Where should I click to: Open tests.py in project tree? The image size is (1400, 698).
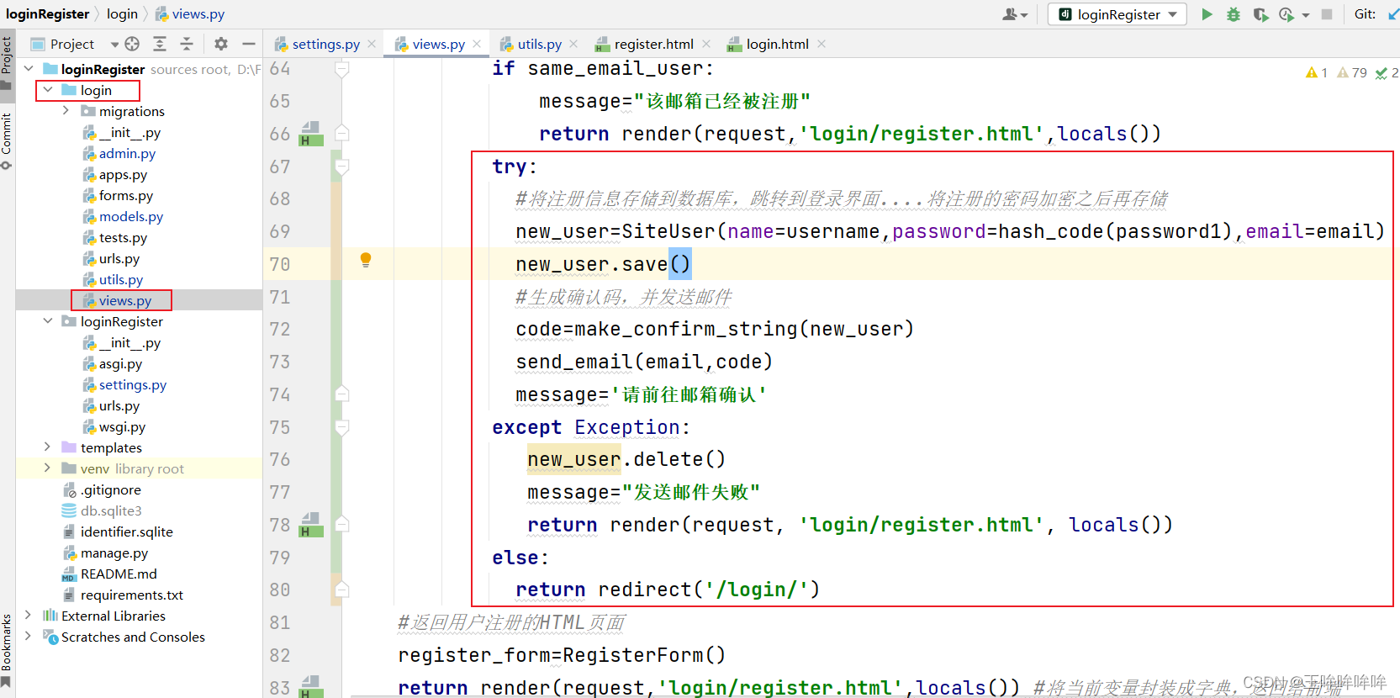[x=123, y=237]
